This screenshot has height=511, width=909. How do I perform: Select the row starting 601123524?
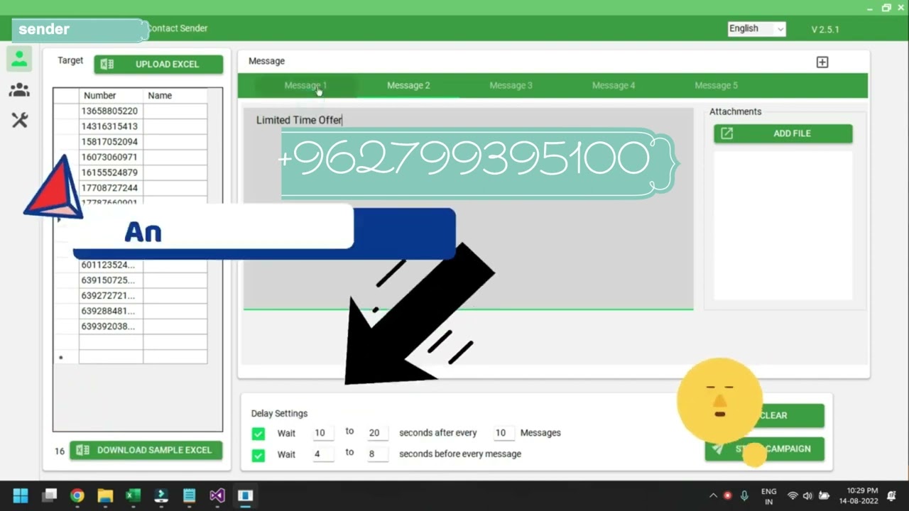[111, 265]
